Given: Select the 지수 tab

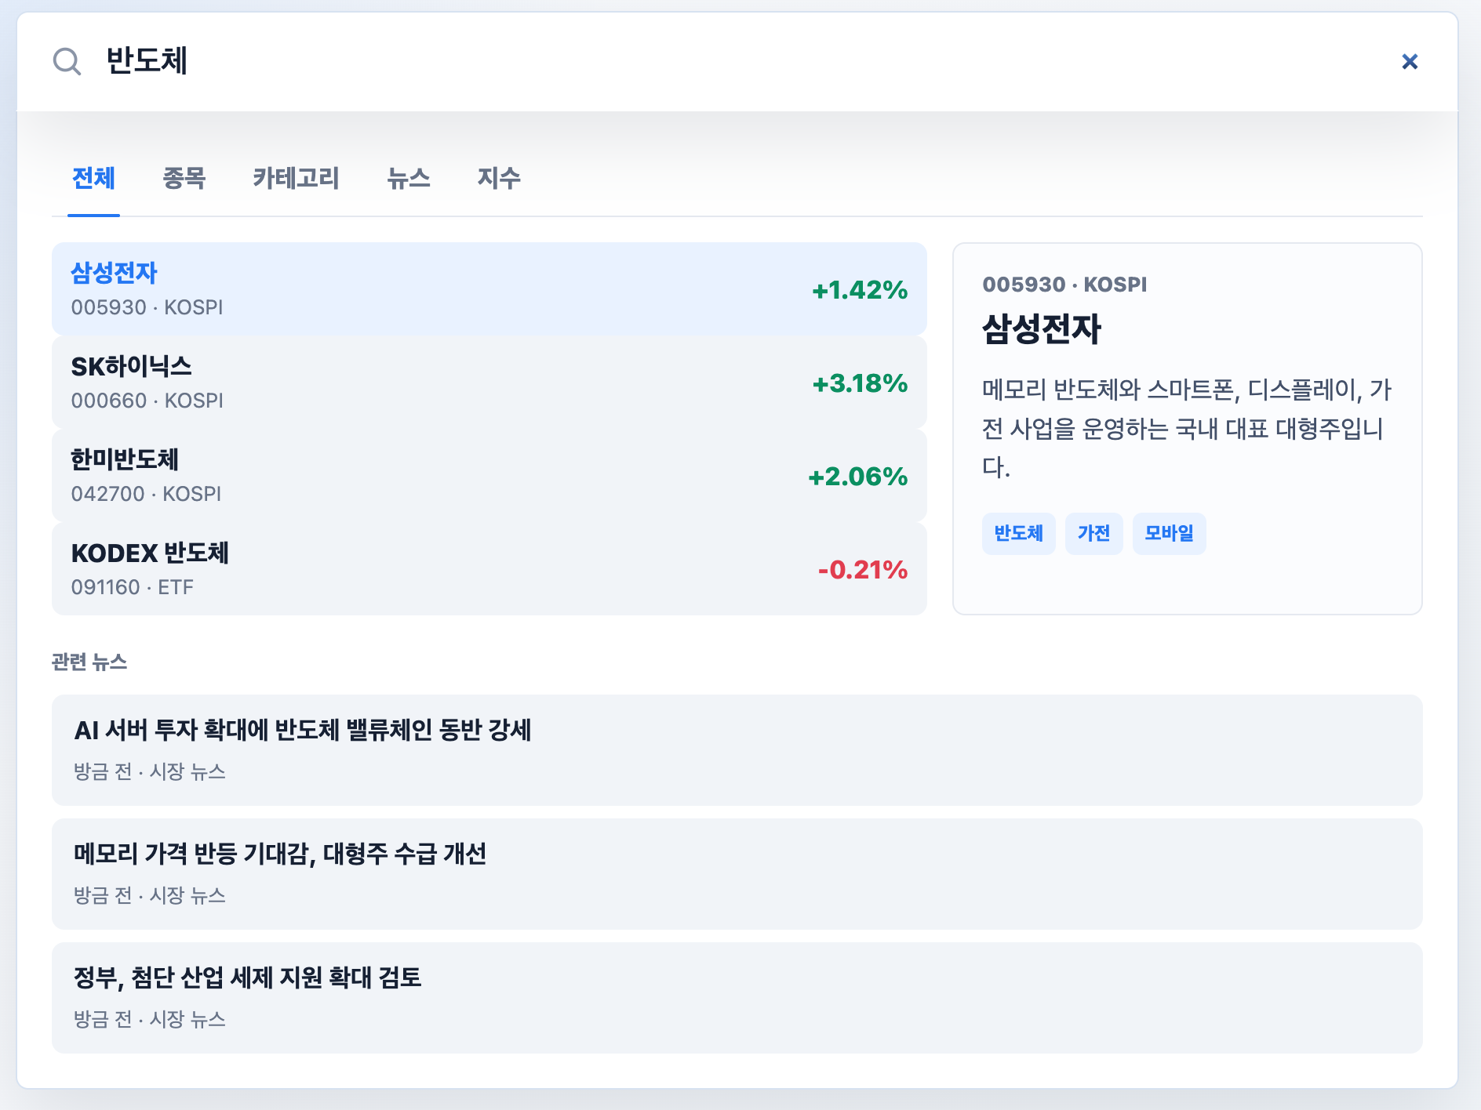Looking at the screenshot, I should point(499,179).
